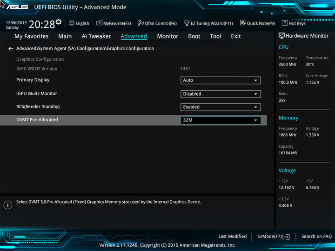
Task: Change language via English button
Action: point(79,23)
